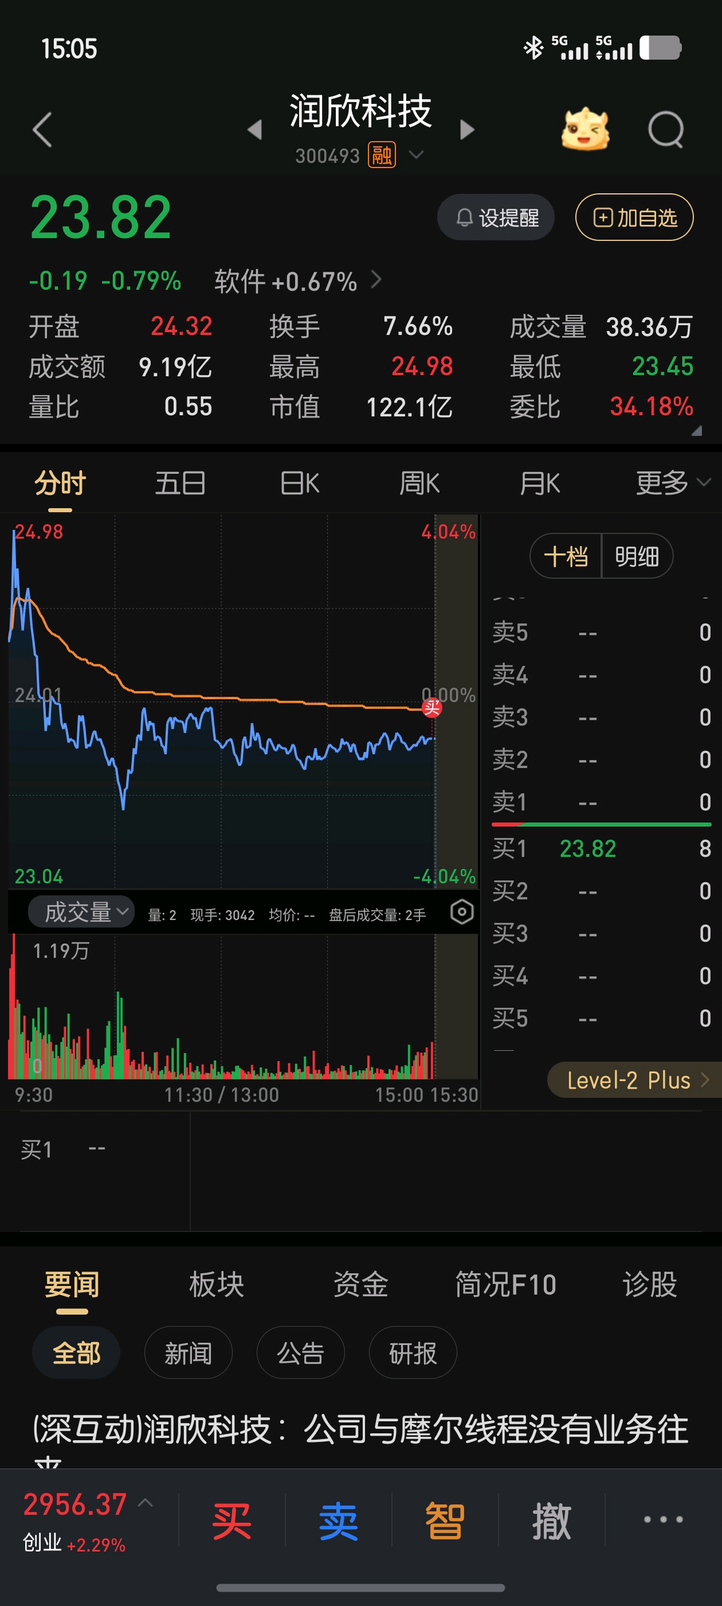Screen dimensions: 722x1606
Task: Expand quote details corner triangle
Action: [696, 430]
